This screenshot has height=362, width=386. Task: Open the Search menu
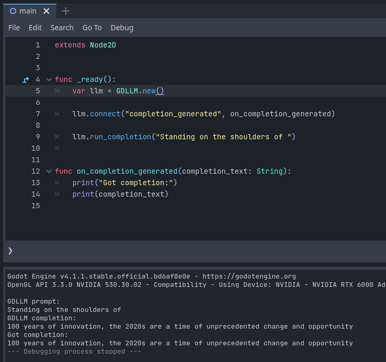click(62, 28)
